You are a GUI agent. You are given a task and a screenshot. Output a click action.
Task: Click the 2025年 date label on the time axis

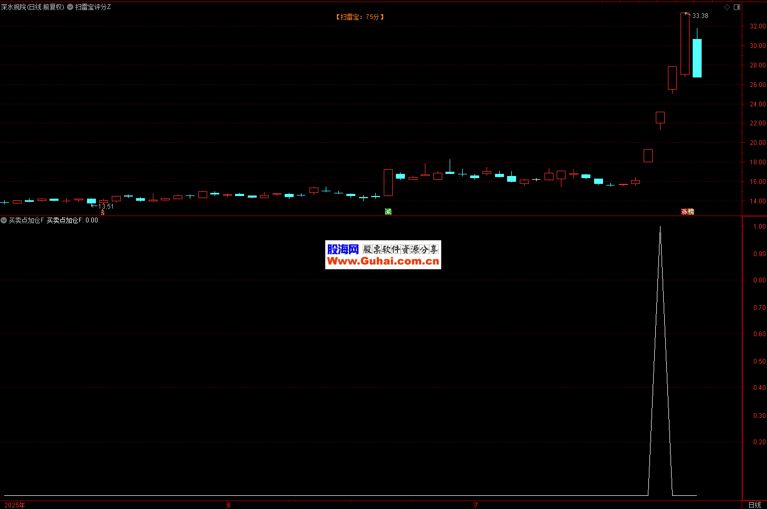click(x=15, y=505)
